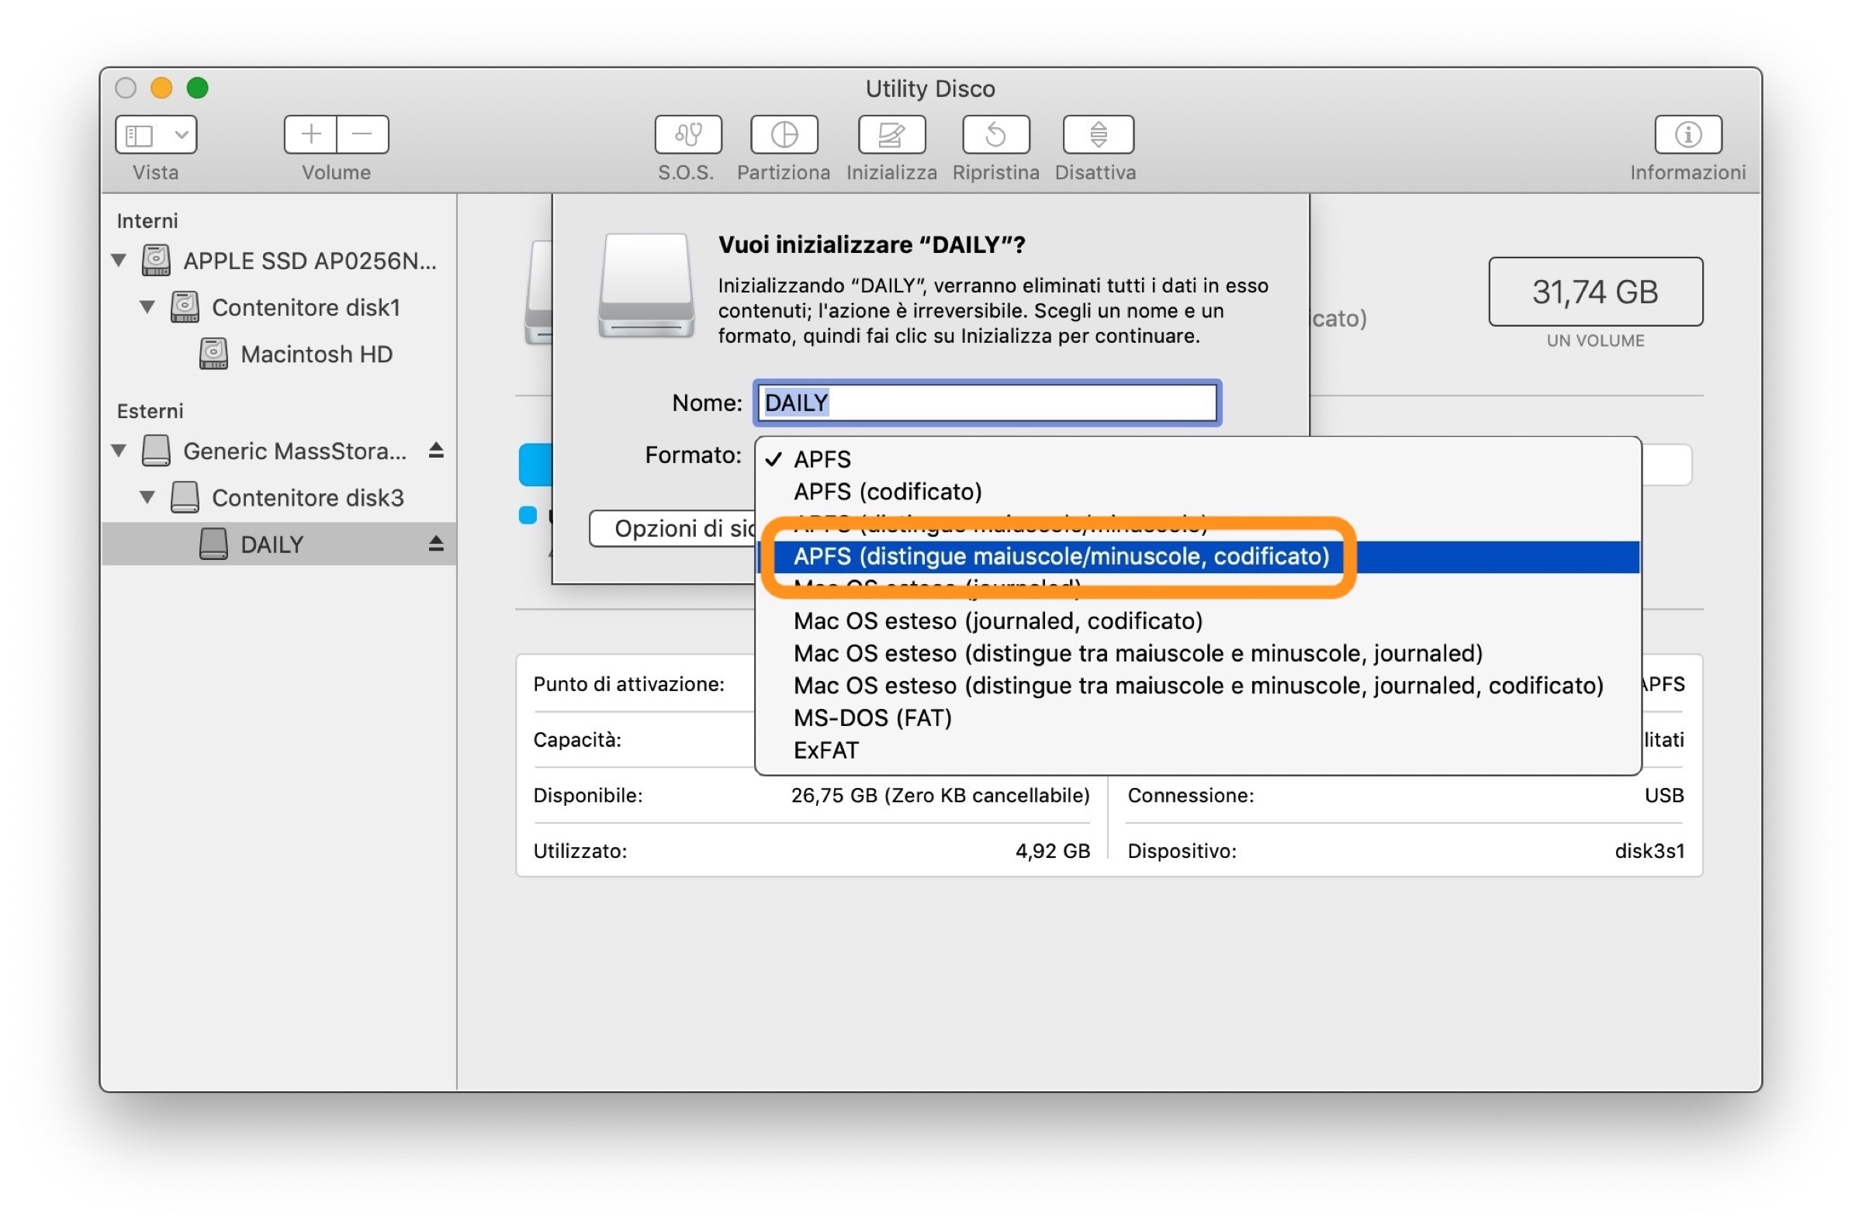Select the ExFAT format option
Image resolution: width=1862 pixels, height=1224 pixels.
[825, 750]
